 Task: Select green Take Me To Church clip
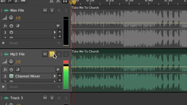coord(129,71)
